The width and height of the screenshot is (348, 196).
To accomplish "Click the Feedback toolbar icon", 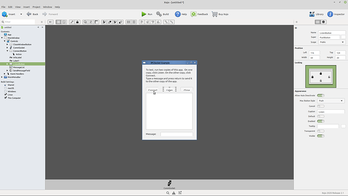I will pos(194,14).
